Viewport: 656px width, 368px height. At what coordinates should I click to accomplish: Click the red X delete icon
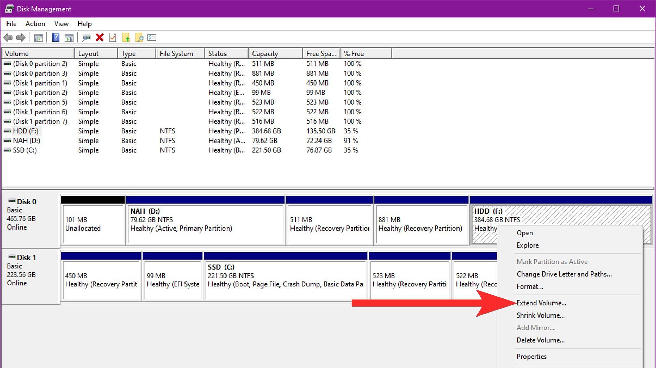pyautogui.click(x=100, y=38)
